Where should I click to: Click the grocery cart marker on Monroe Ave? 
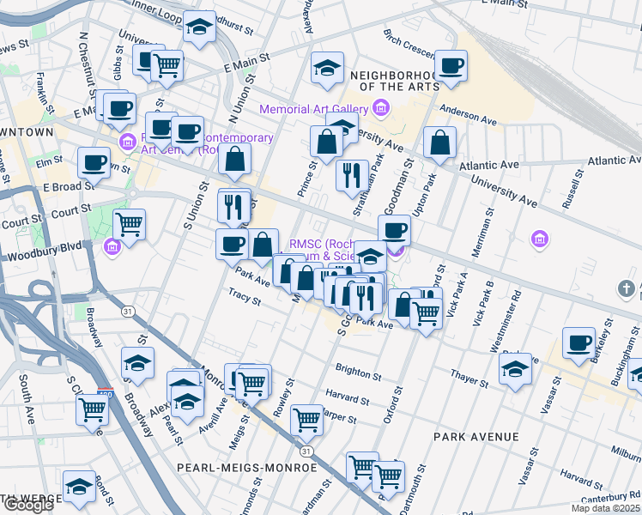point(251,386)
